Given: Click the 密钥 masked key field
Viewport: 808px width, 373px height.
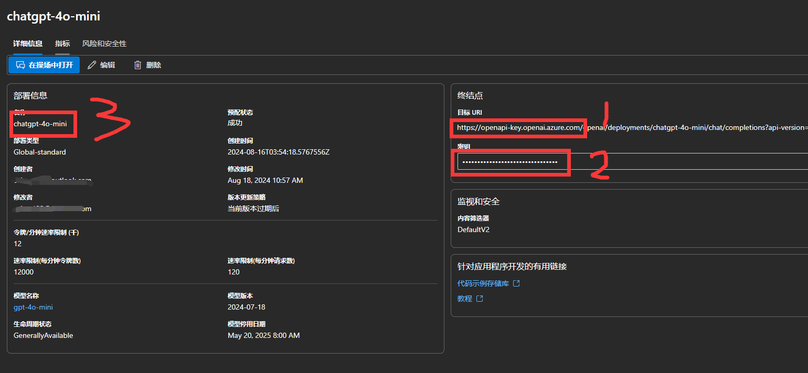Looking at the screenshot, I should (x=632, y=161).
